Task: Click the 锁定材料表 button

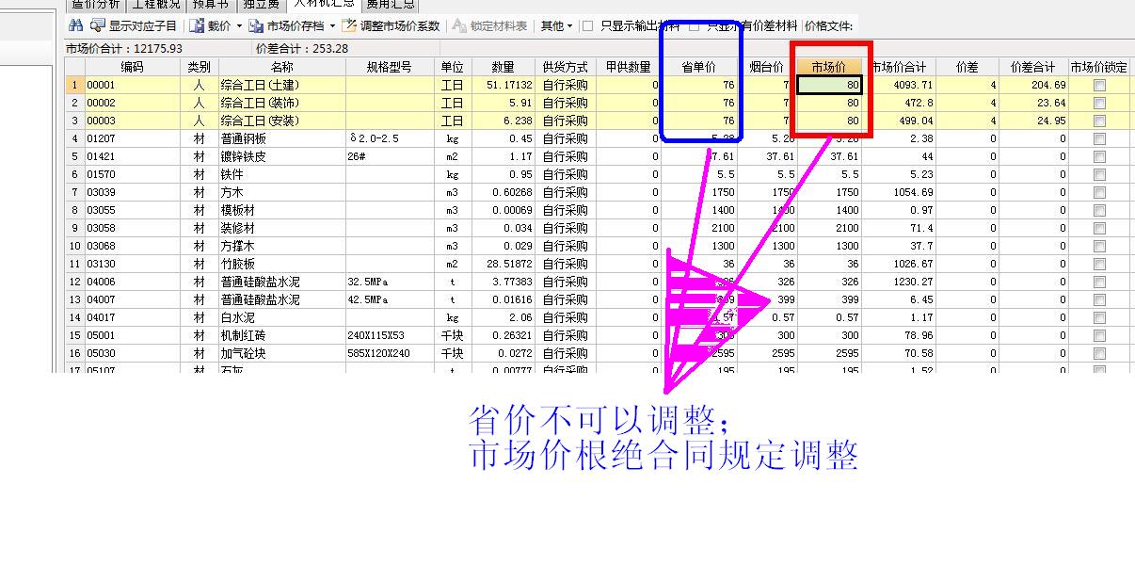Action: click(x=490, y=25)
